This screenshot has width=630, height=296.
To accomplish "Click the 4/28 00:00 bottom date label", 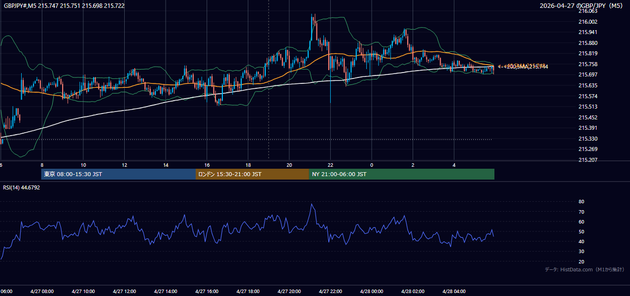I will click(372, 291).
